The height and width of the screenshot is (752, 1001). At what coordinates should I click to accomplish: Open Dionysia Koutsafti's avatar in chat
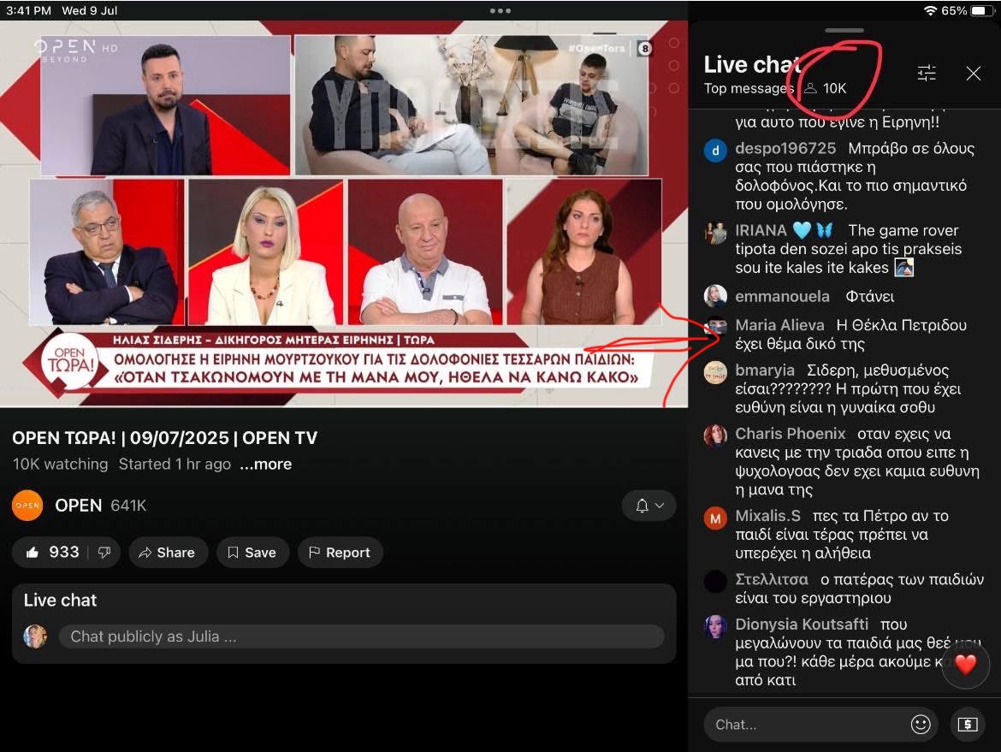(x=715, y=627)
